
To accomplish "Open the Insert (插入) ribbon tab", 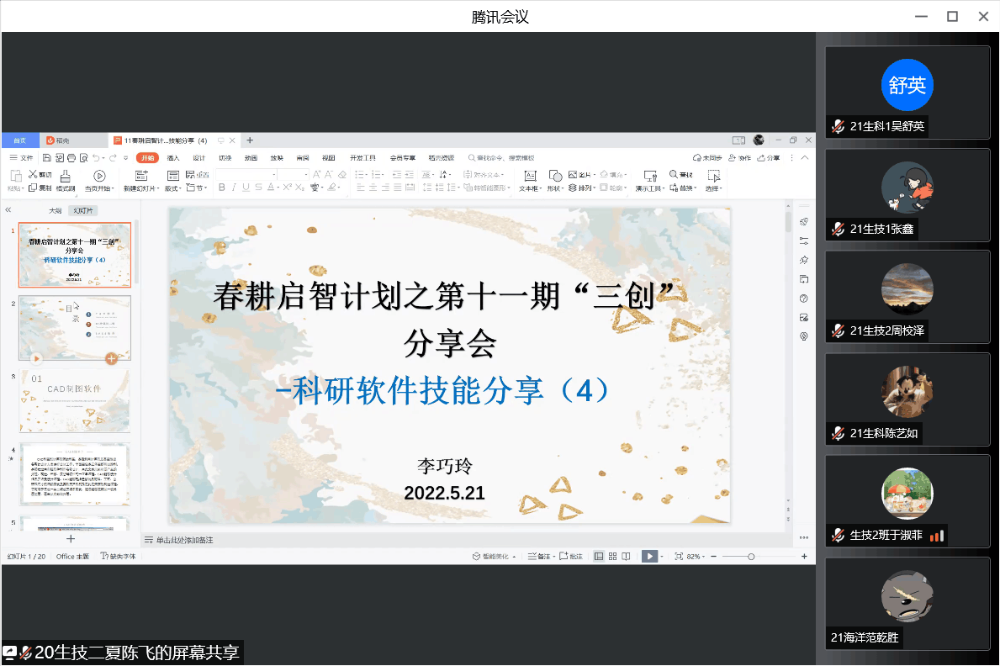I will click(173, 157).
